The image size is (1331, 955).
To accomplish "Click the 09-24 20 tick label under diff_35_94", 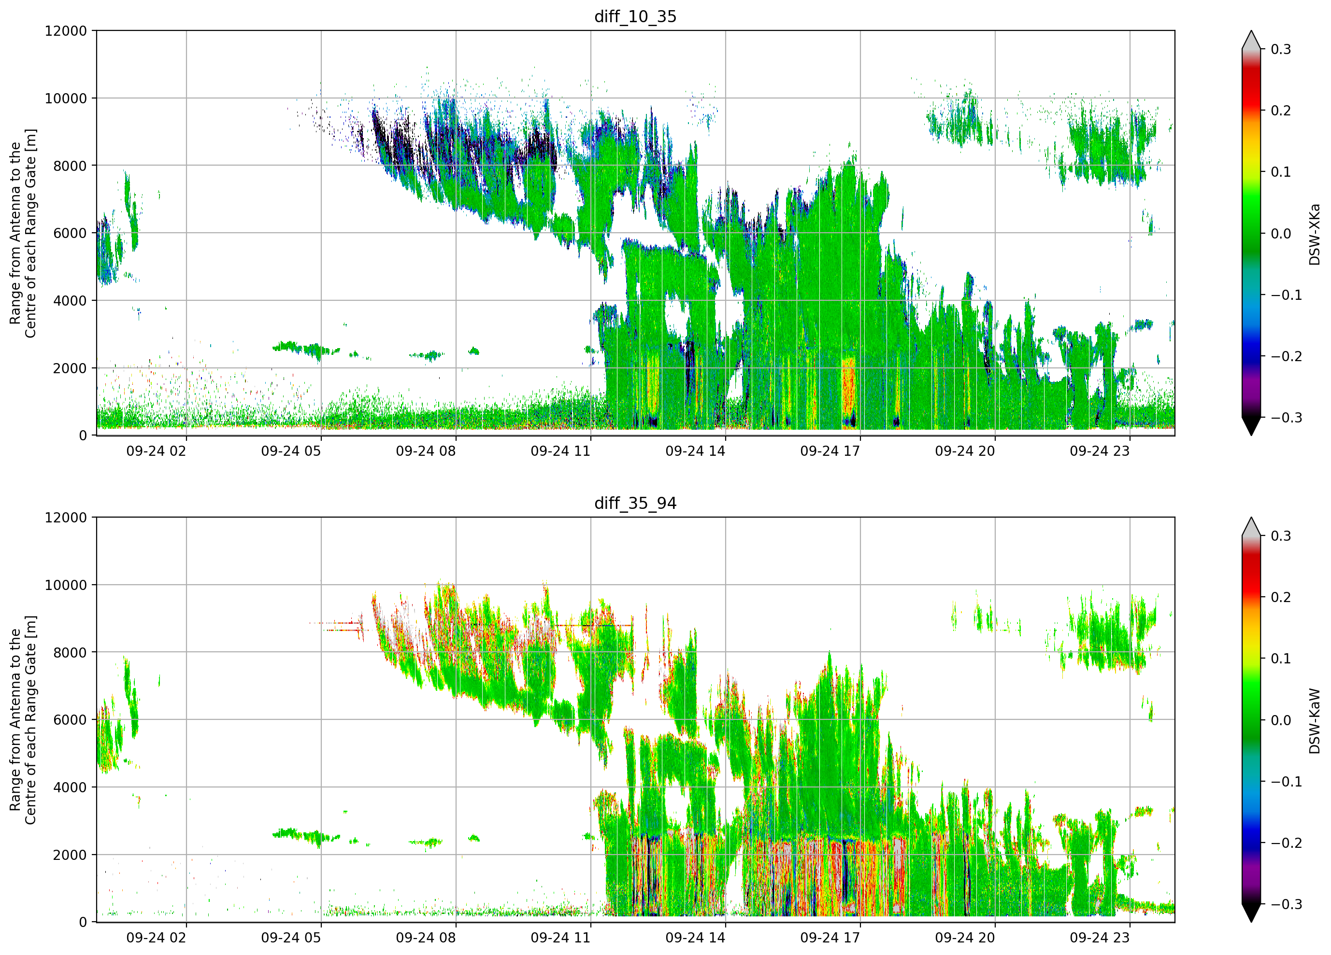I will click(x=965, y=938).
